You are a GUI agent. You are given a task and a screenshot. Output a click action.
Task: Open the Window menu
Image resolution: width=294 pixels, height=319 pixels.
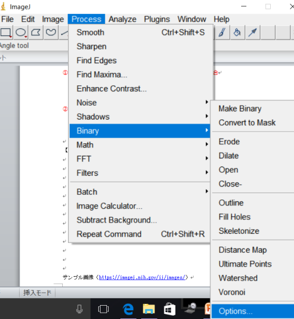(x=192, y=19)
